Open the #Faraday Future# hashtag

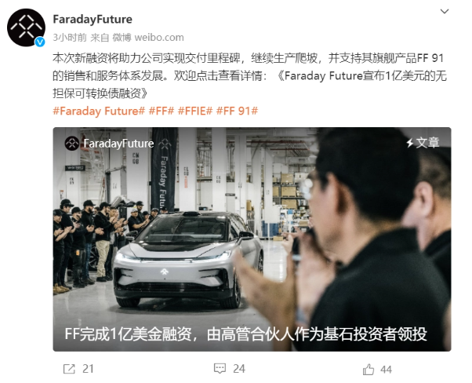click(x=99, y=111)
